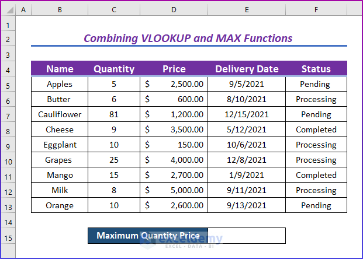This screenshot has height=259, width=363.
Task: Click Mango's delivery date 1/9/2021
Action: click(x=247, y=175)
